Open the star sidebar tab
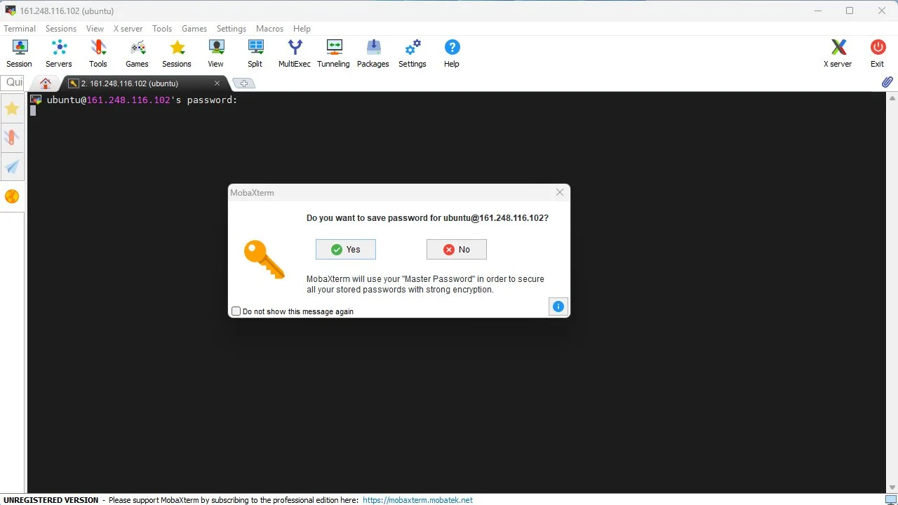 12,108
